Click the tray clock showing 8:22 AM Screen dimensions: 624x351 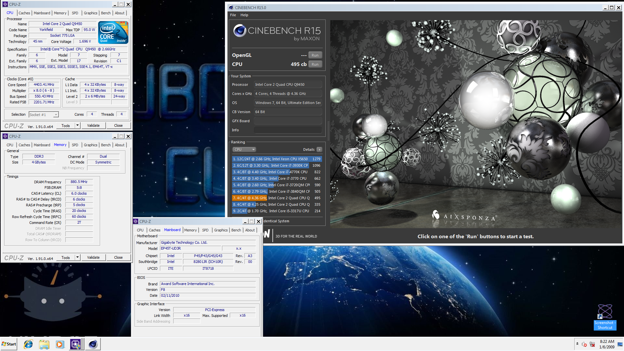coord(607,344)
